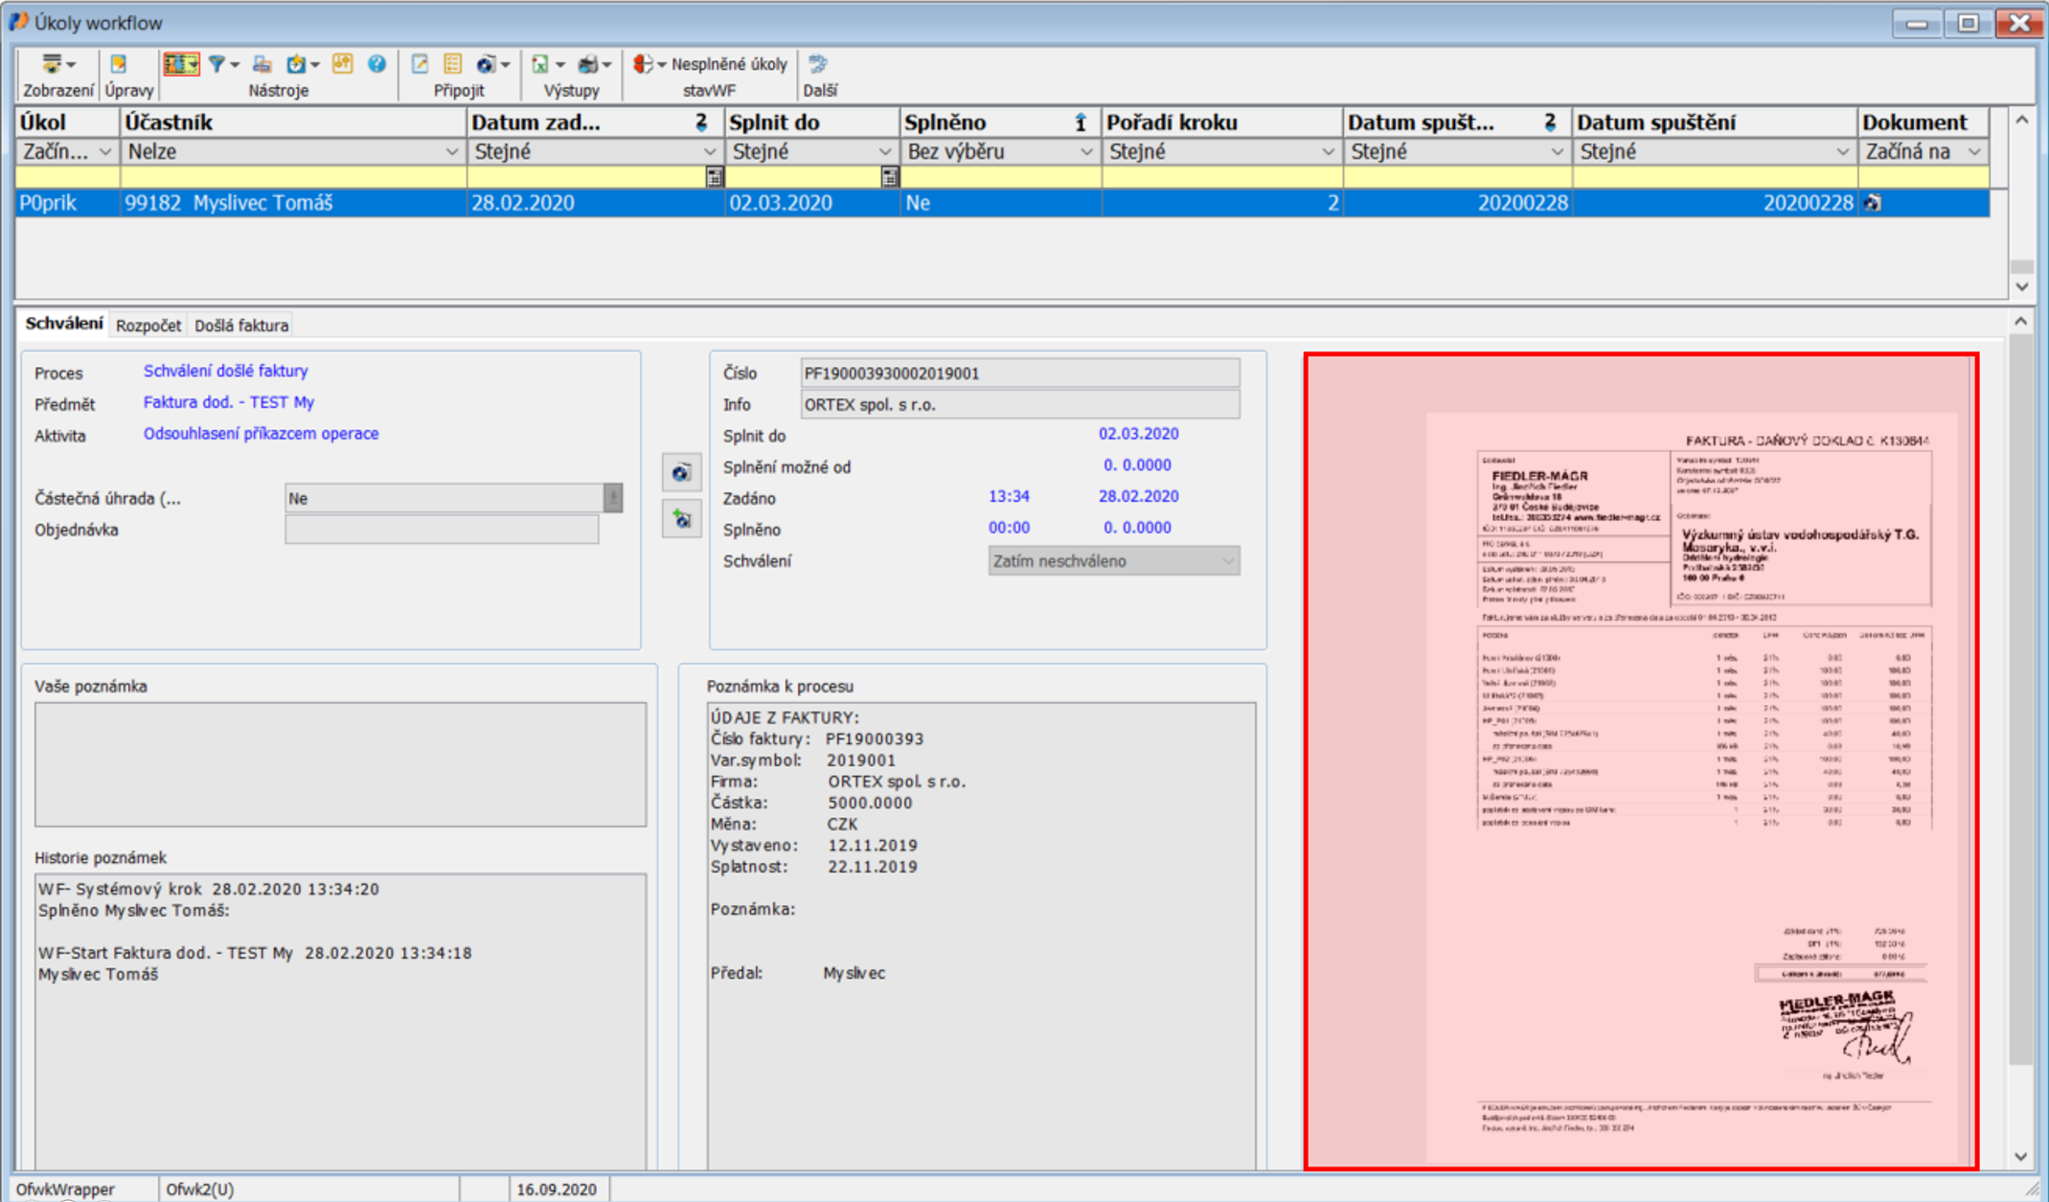Click the 'Schválení došlé faktury' process link

click(225, 371)
